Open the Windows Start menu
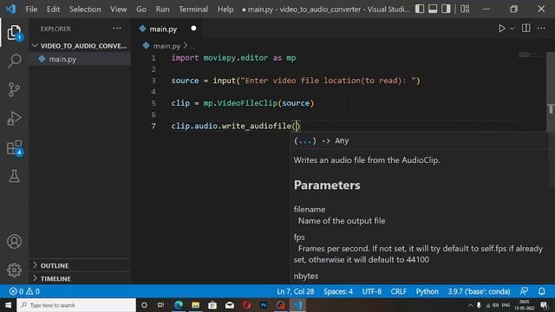 tap(8, 305)
